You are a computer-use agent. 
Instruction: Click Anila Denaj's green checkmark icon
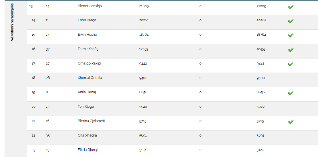tap(290, 93)
